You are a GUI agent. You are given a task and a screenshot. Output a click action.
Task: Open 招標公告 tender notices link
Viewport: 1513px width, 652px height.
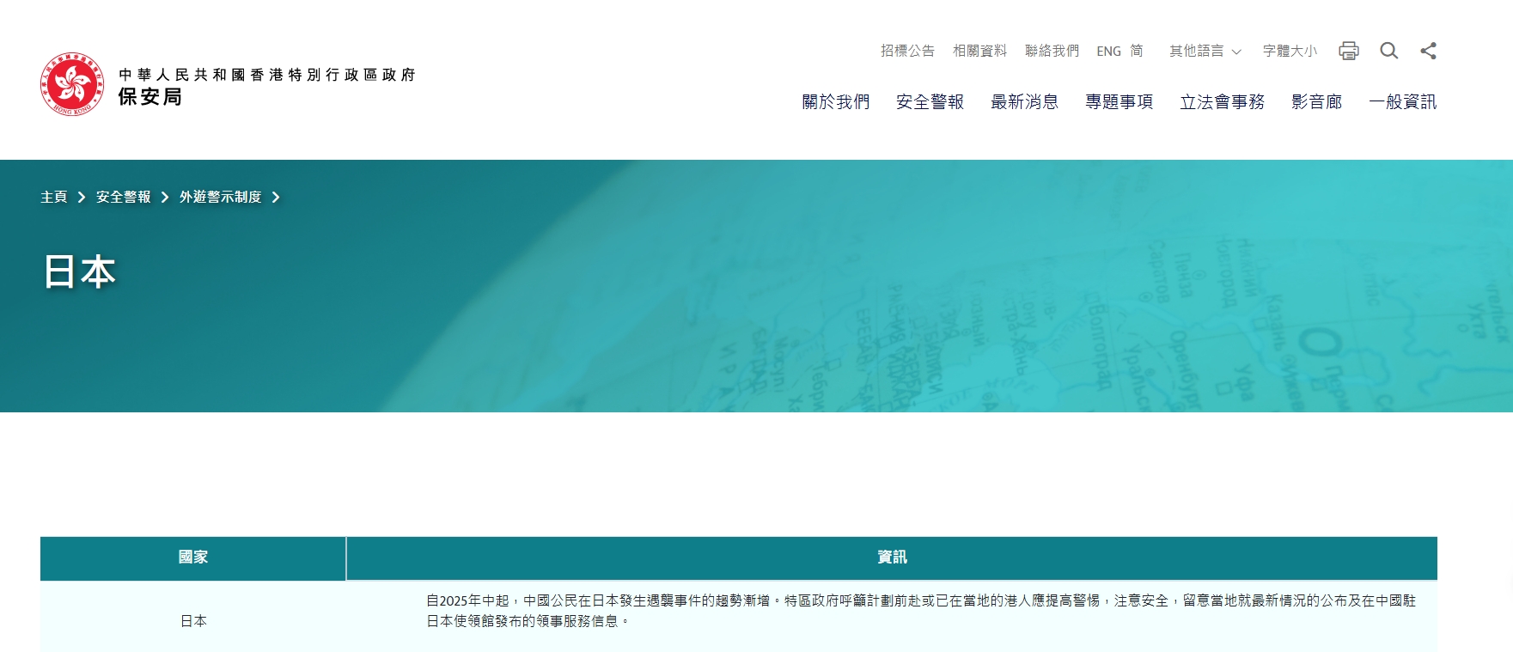click(x=907, y=52)
